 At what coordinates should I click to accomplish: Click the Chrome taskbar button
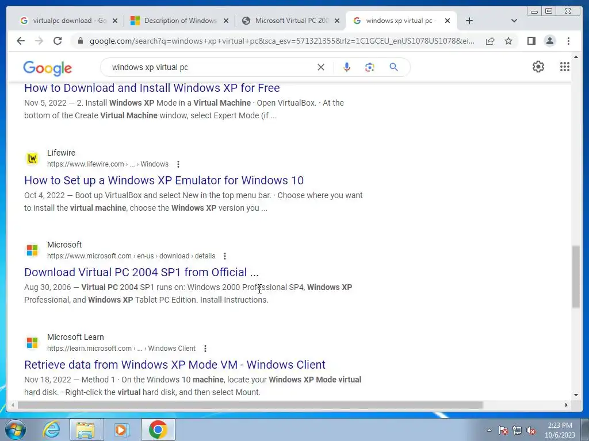point(158,430)
